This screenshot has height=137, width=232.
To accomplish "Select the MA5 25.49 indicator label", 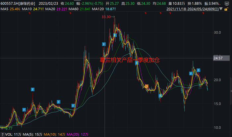I will (11, 9).
